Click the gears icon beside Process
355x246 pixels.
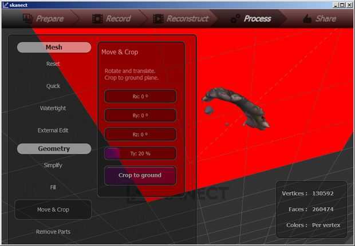235,18
